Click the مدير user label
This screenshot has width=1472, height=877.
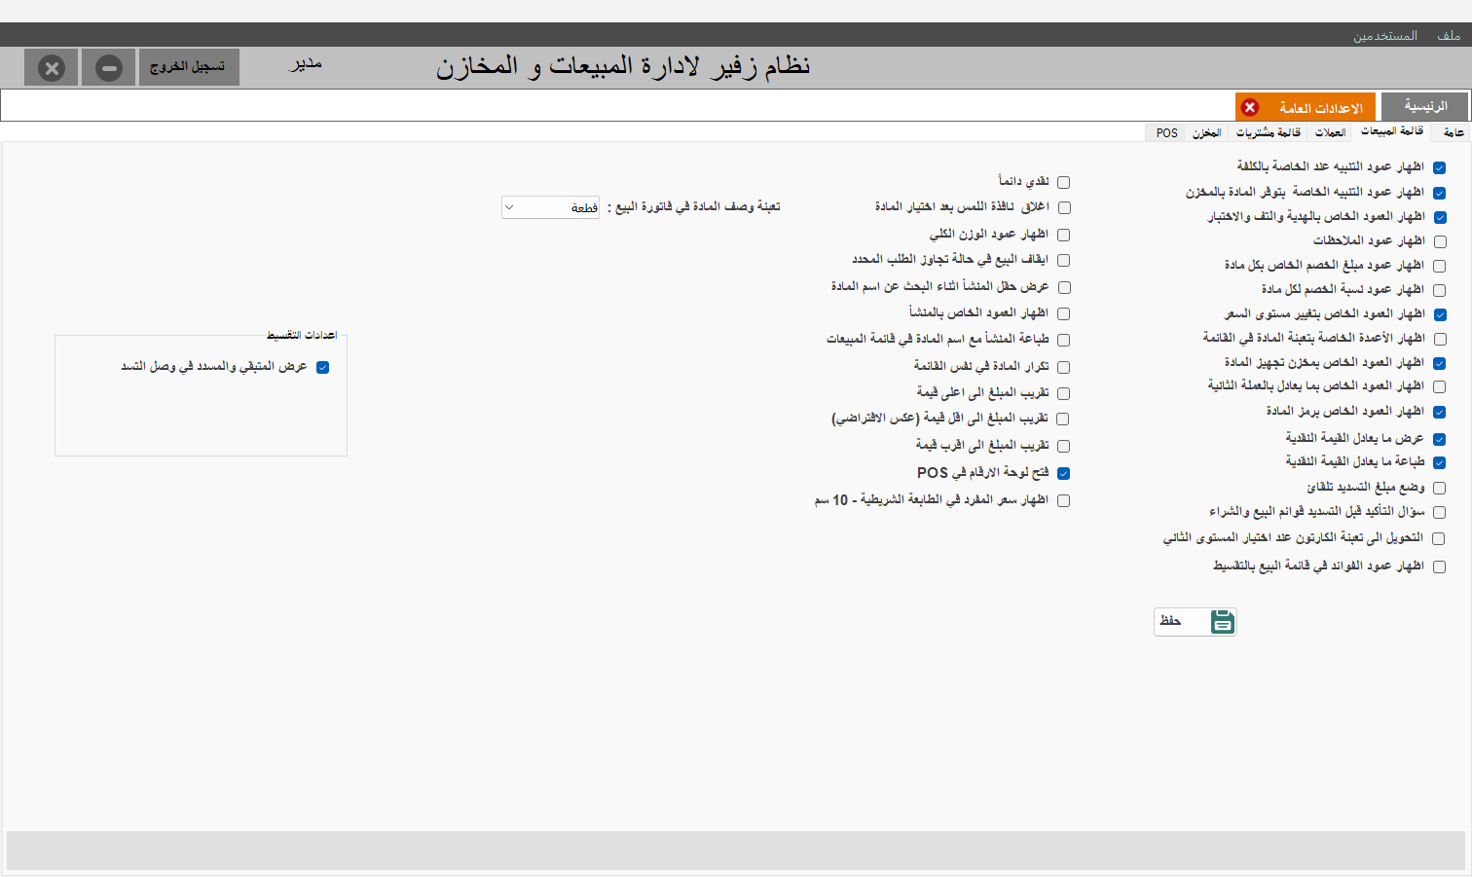pos(306,64)
